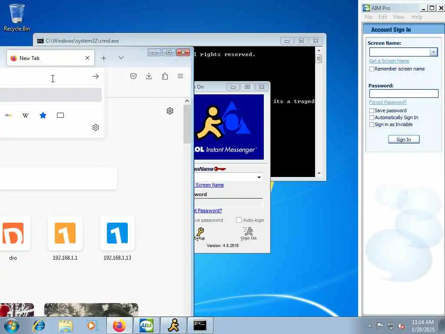The image size is (445, 334).
Task: Open New Tab page personalize gear
Action: tap(170, 111)
